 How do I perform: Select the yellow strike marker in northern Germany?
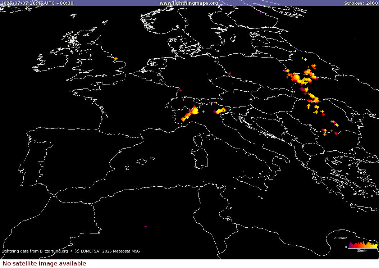[215, 61]
